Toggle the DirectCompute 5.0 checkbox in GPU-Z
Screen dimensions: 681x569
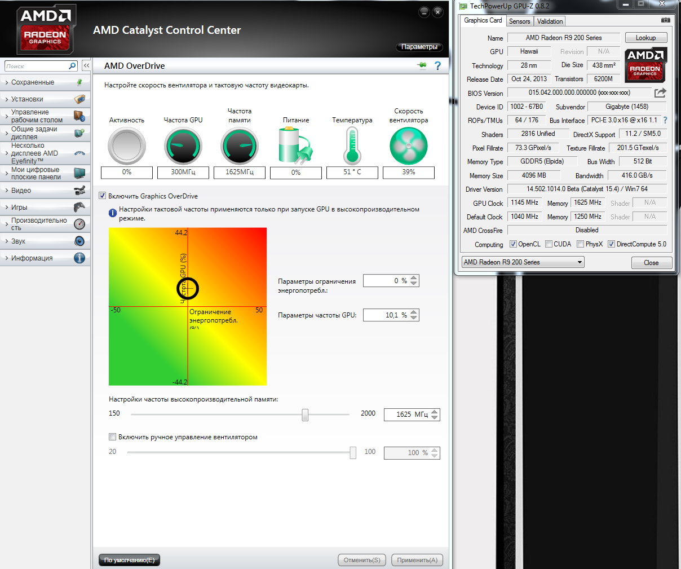click(611, 244)
